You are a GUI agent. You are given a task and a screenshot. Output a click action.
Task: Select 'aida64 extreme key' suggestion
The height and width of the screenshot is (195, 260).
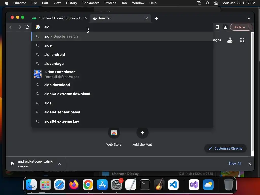[x=122, y=121]
